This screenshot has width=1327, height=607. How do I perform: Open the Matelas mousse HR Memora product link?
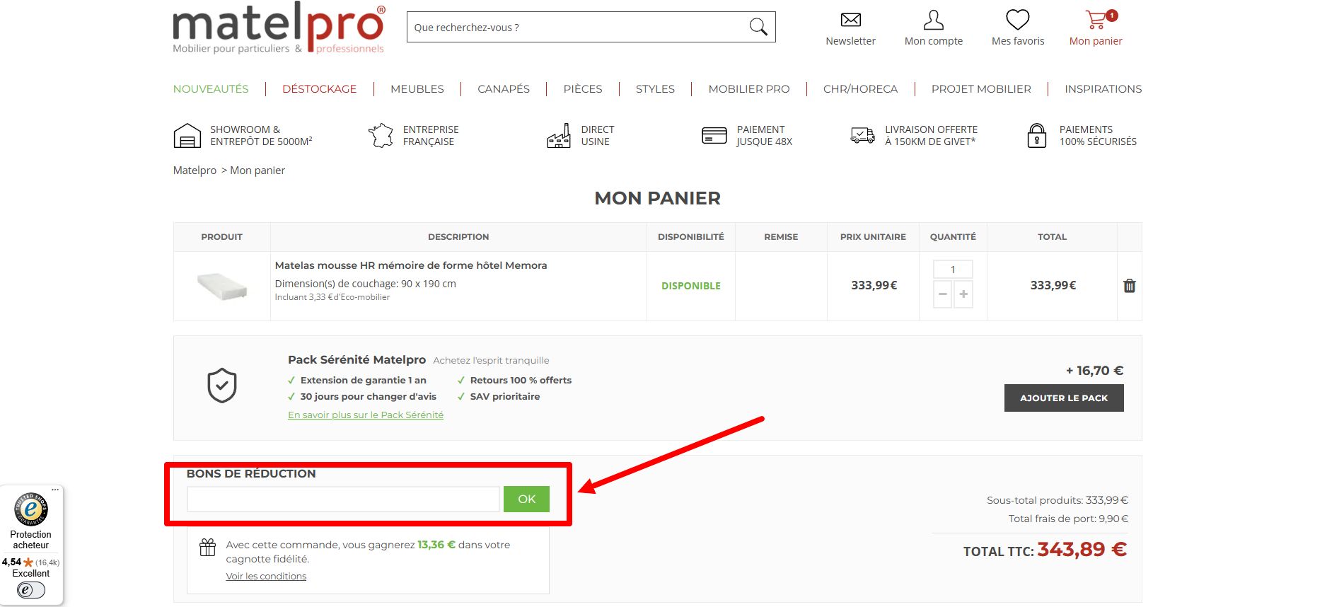pos(411,265)
